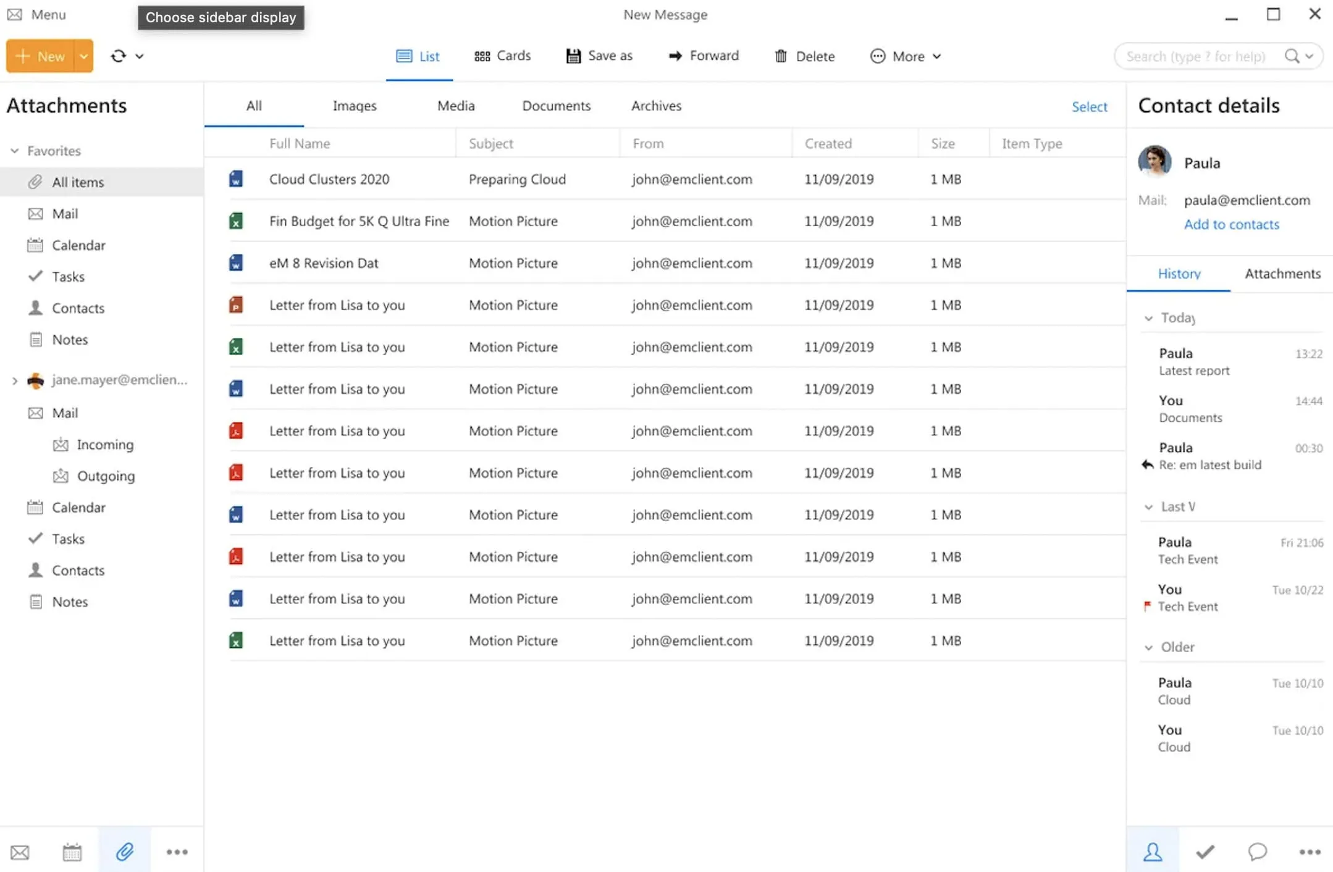Select the Documents tab
Viewport: 1333px width, 872px height.
(x=557, y=105)
